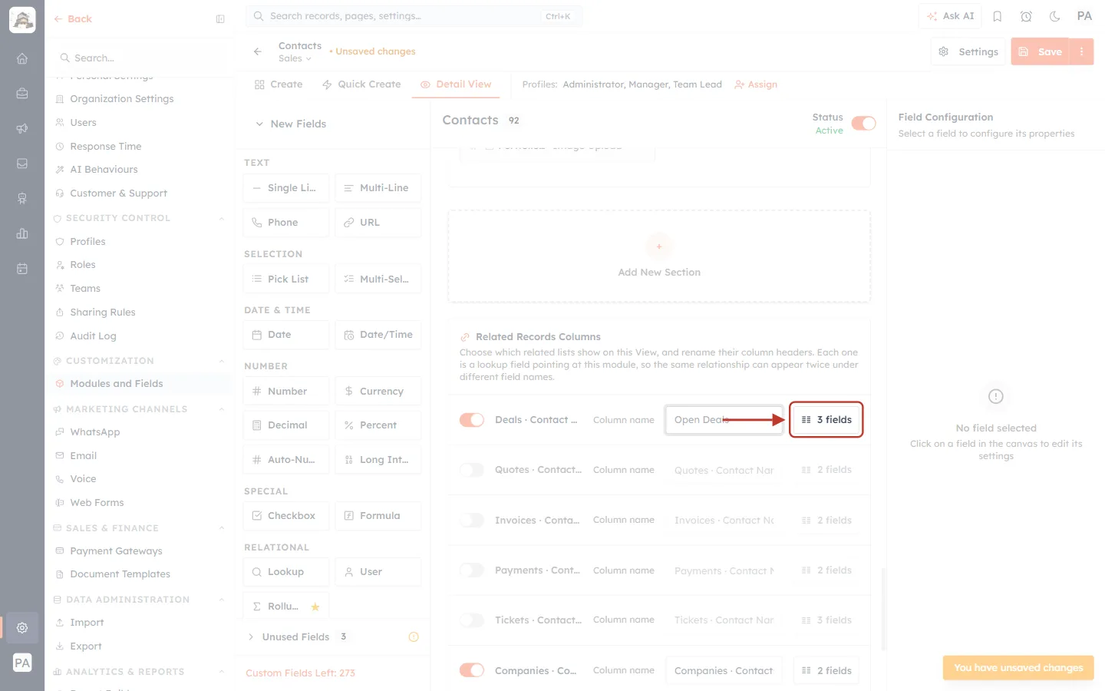
Task: Enable the Quotes · Contact related list toggle
Action: (x=472, y=470)
